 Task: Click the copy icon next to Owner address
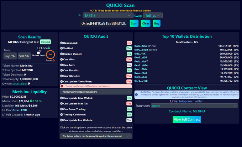pos(29,84)
